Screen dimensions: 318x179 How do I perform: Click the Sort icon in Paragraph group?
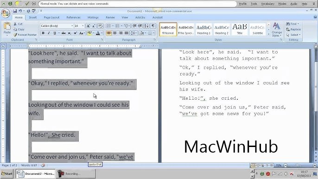tap(146, 26)
